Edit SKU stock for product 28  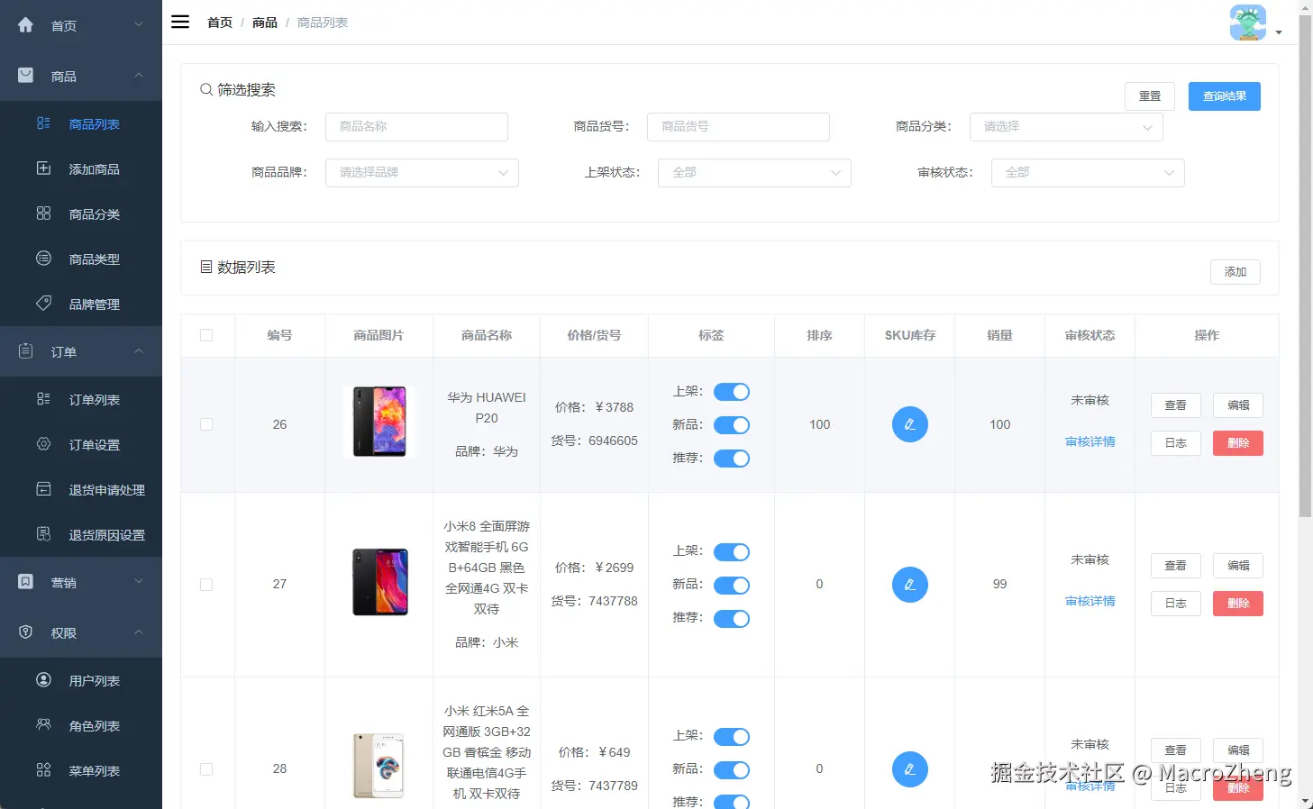tap(910, 769)
